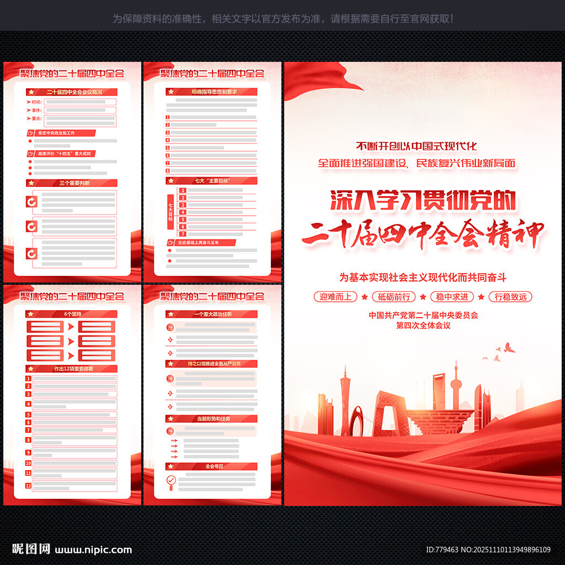The width and height of the screenshot is (565, 565).
Task: Click the star icon beside 6个坚持
Action: click(x=31, y=314)
